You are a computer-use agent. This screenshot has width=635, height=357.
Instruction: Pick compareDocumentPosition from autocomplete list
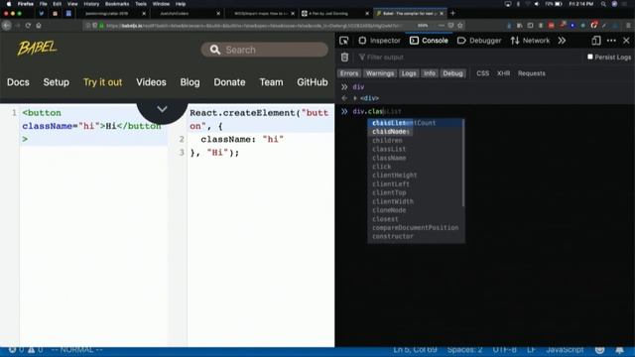(x=415, y=228)
